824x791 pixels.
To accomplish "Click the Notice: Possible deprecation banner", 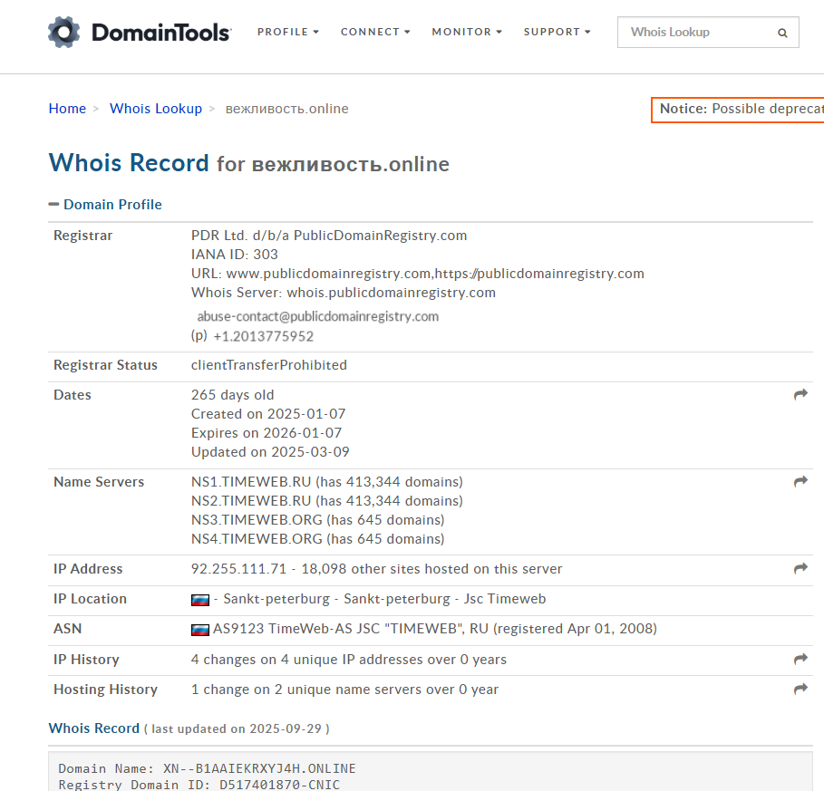I will tap(738, 110).
